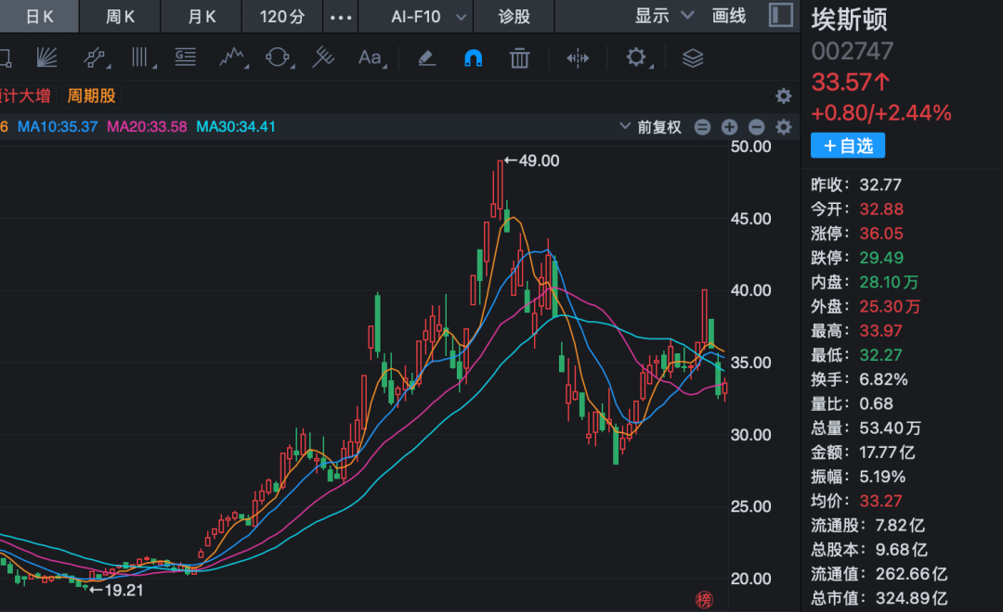The image size is (1003, 612).
Task: Add stock with +自选 button
Action: pyautogui.click(x=848, y=146)
